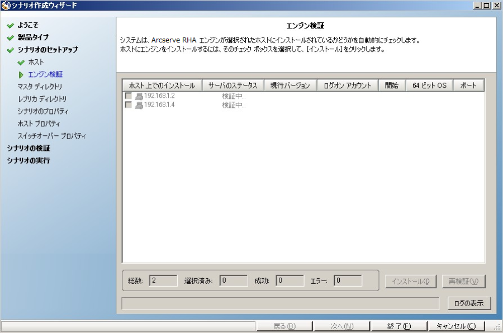The height and width of the screenshot is (333, 503).
Task: Click the 再検証 button
Action: [x=463, y=282]
